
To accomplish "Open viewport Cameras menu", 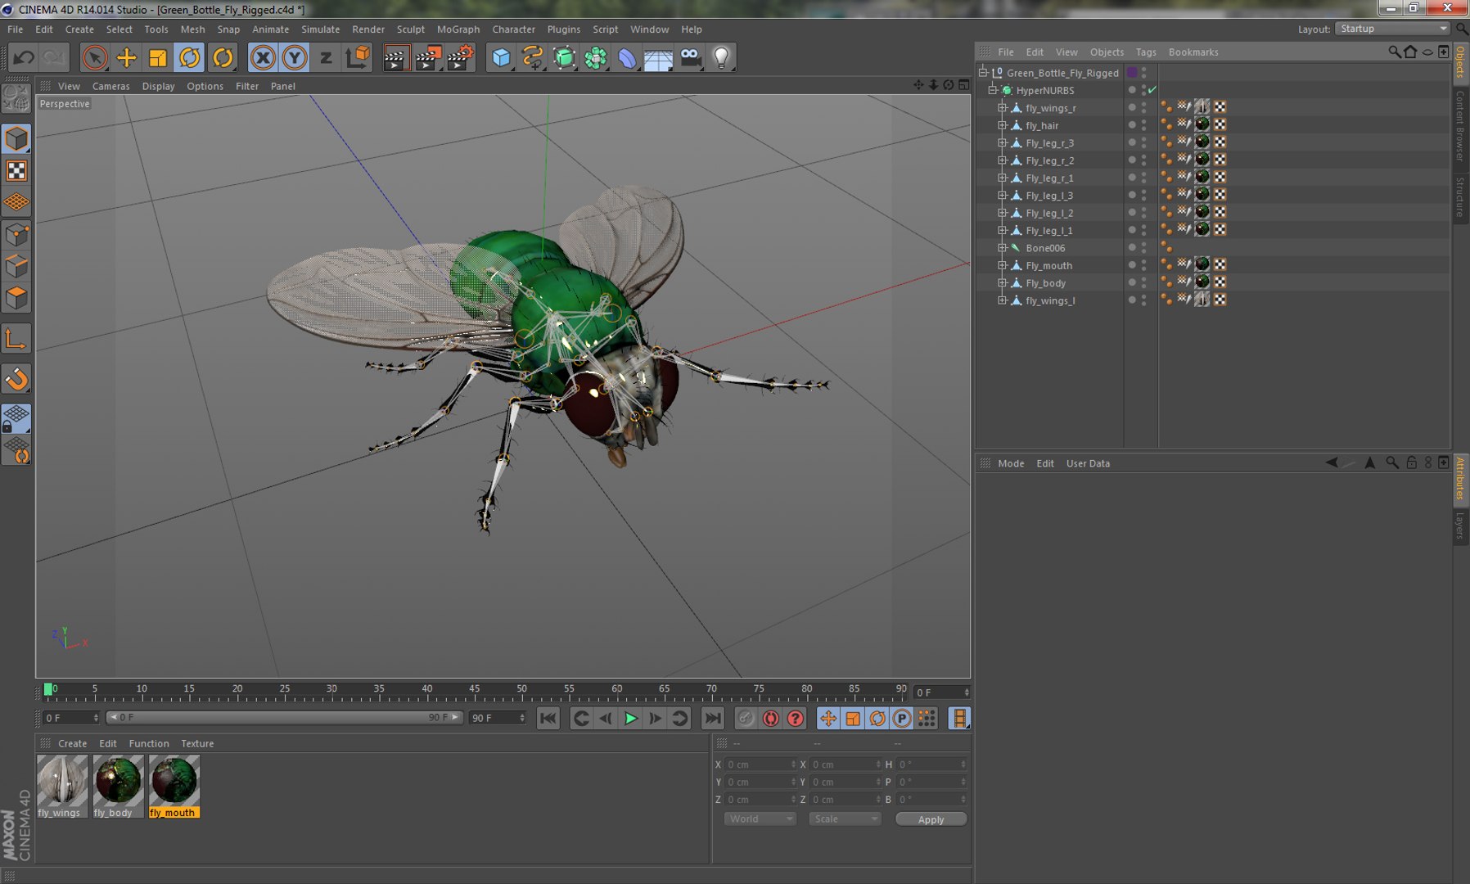I will pyautogui.click(x=110, y=86).
